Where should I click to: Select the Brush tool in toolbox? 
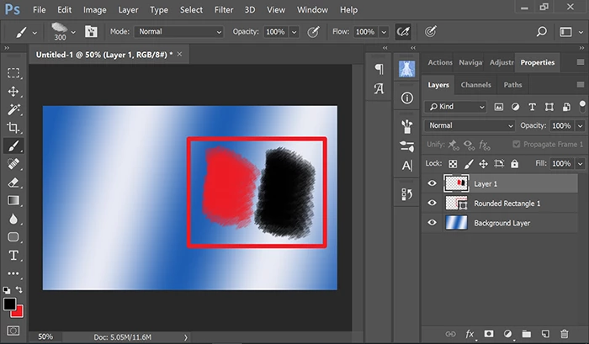click(13, 146)
